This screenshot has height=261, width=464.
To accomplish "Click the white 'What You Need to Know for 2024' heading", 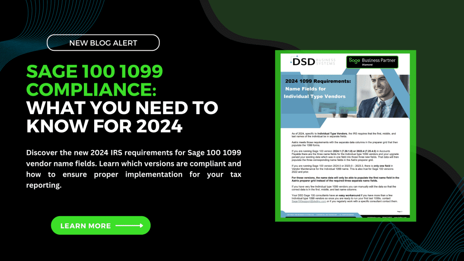I will coord(121,116).
